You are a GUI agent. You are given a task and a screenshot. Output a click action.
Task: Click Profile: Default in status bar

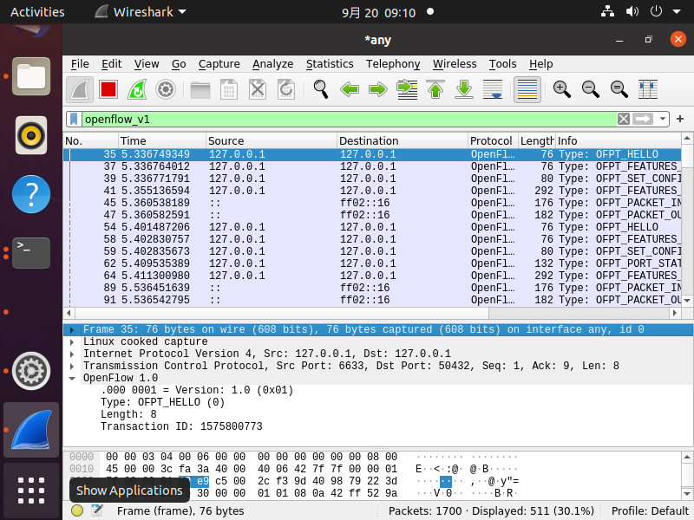(x=649, y=511)
